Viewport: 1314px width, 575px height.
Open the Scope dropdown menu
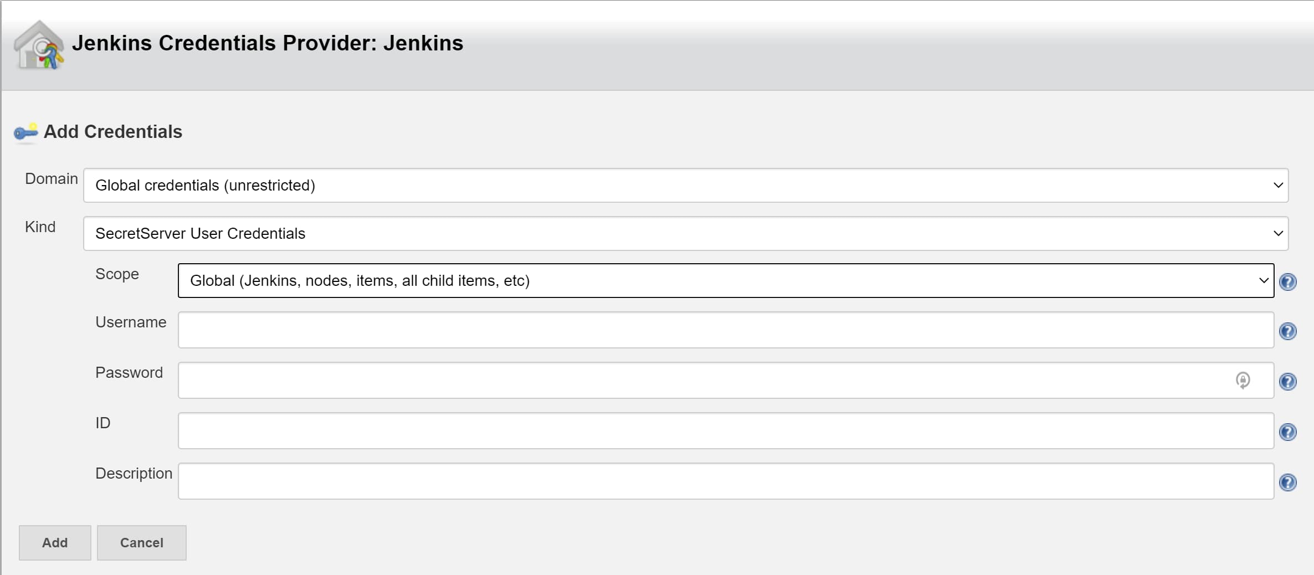click(x=726, y=281)
